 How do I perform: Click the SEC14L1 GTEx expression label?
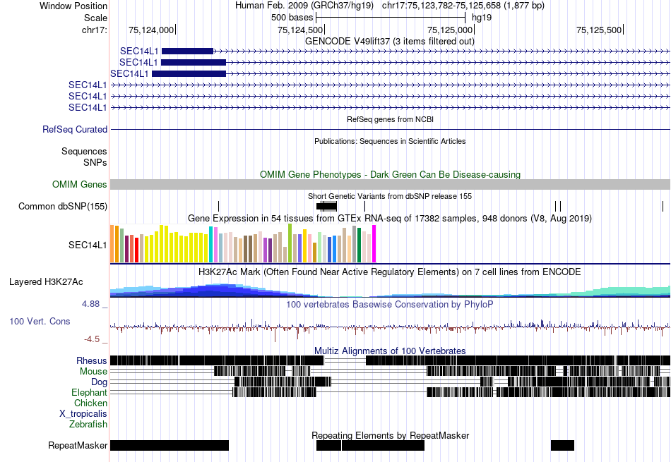point(88,245)
